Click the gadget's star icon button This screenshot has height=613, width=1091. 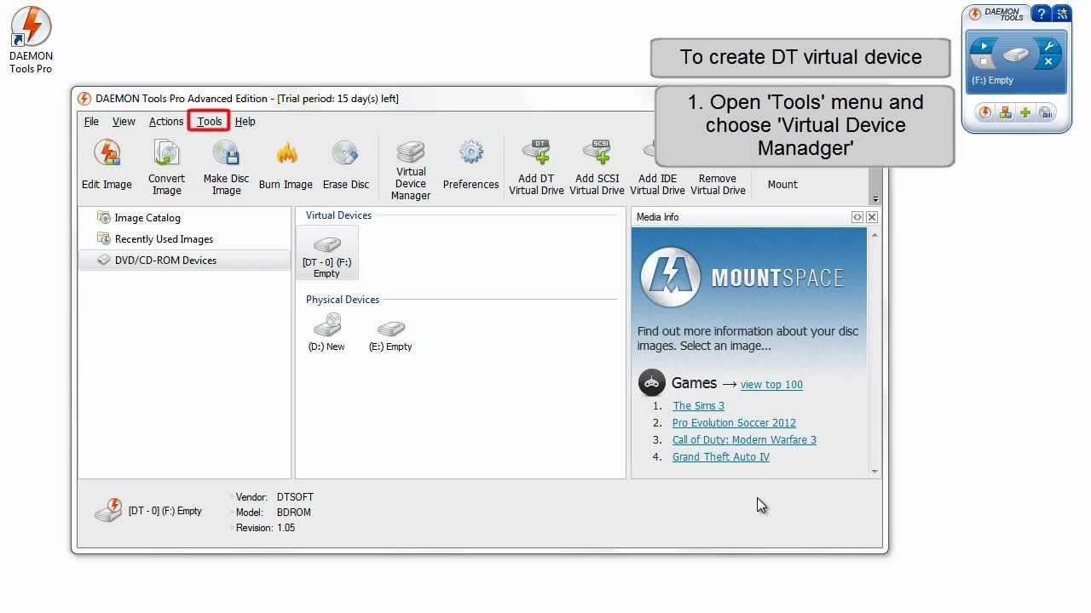pos(1062,14)
